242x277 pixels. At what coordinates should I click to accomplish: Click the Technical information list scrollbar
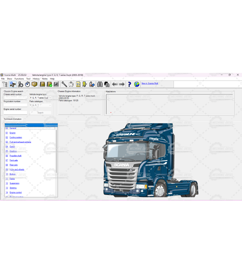tap(57, 159)
